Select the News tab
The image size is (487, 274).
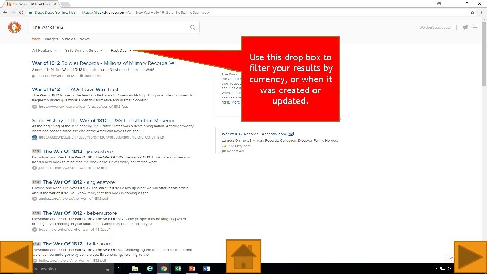point(84,39)
